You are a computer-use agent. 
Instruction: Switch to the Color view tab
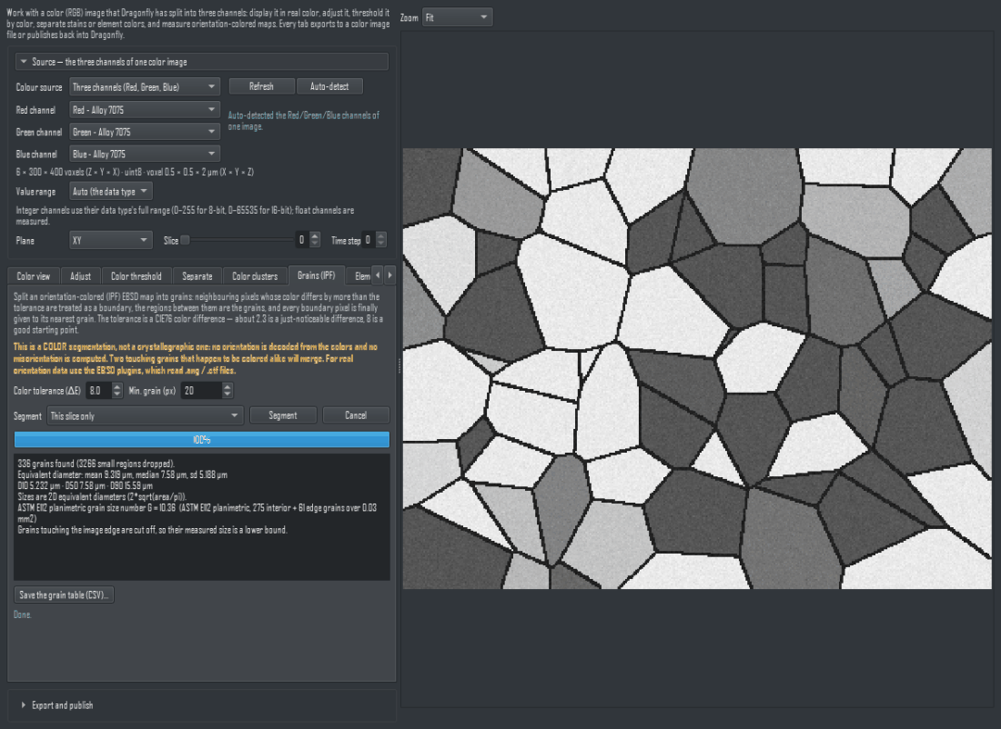tap(33, 276)
